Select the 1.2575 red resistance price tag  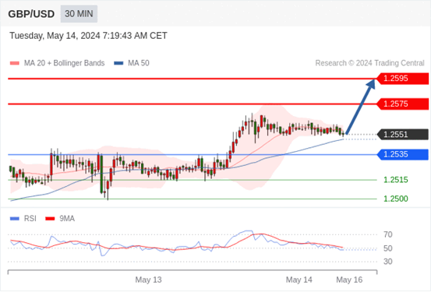pyautogui.click(x=402, y=104)
